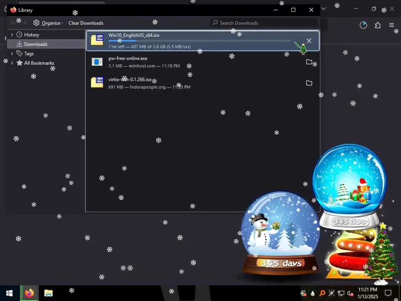Click the '11m left — 607 MB' status text
Image resolution: width=401 pixels, height=301 pixels.
point(150,47)
